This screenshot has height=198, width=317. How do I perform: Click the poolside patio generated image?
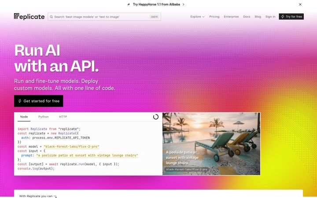(211, 144)
